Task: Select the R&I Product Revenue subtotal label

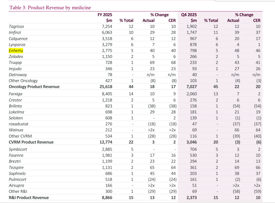Action: pos(29,198)
